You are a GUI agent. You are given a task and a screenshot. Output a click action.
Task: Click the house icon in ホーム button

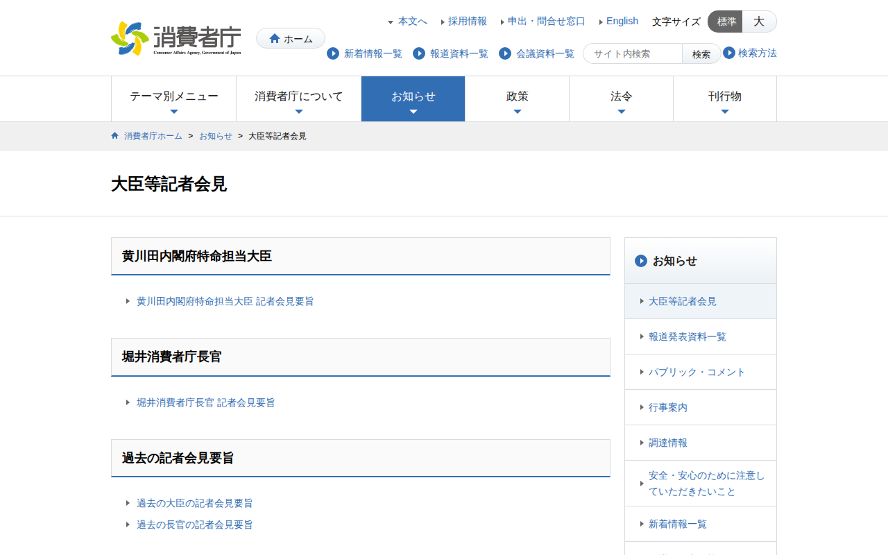click(275, 39)
